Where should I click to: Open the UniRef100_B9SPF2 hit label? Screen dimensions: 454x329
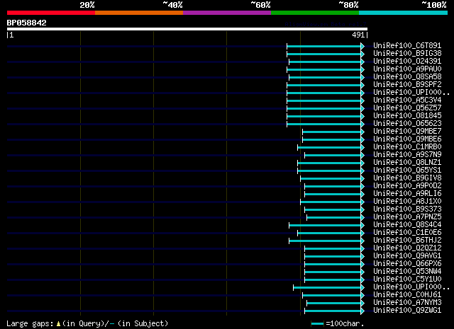[407, 85]
